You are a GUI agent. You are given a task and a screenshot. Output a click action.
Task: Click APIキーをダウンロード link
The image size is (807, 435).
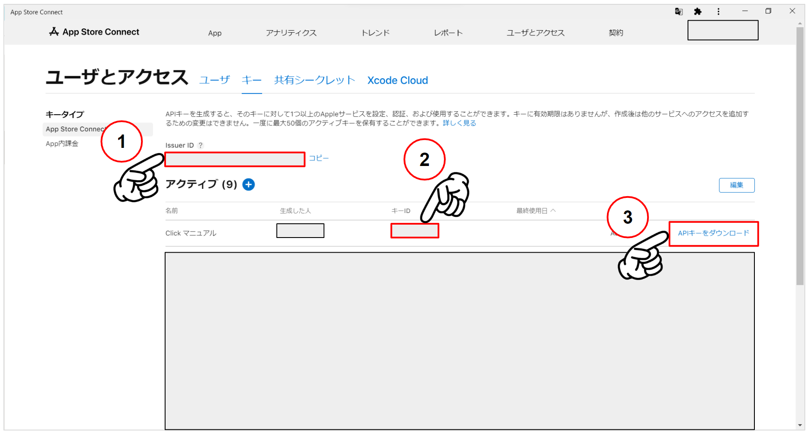tap(714, 233)
